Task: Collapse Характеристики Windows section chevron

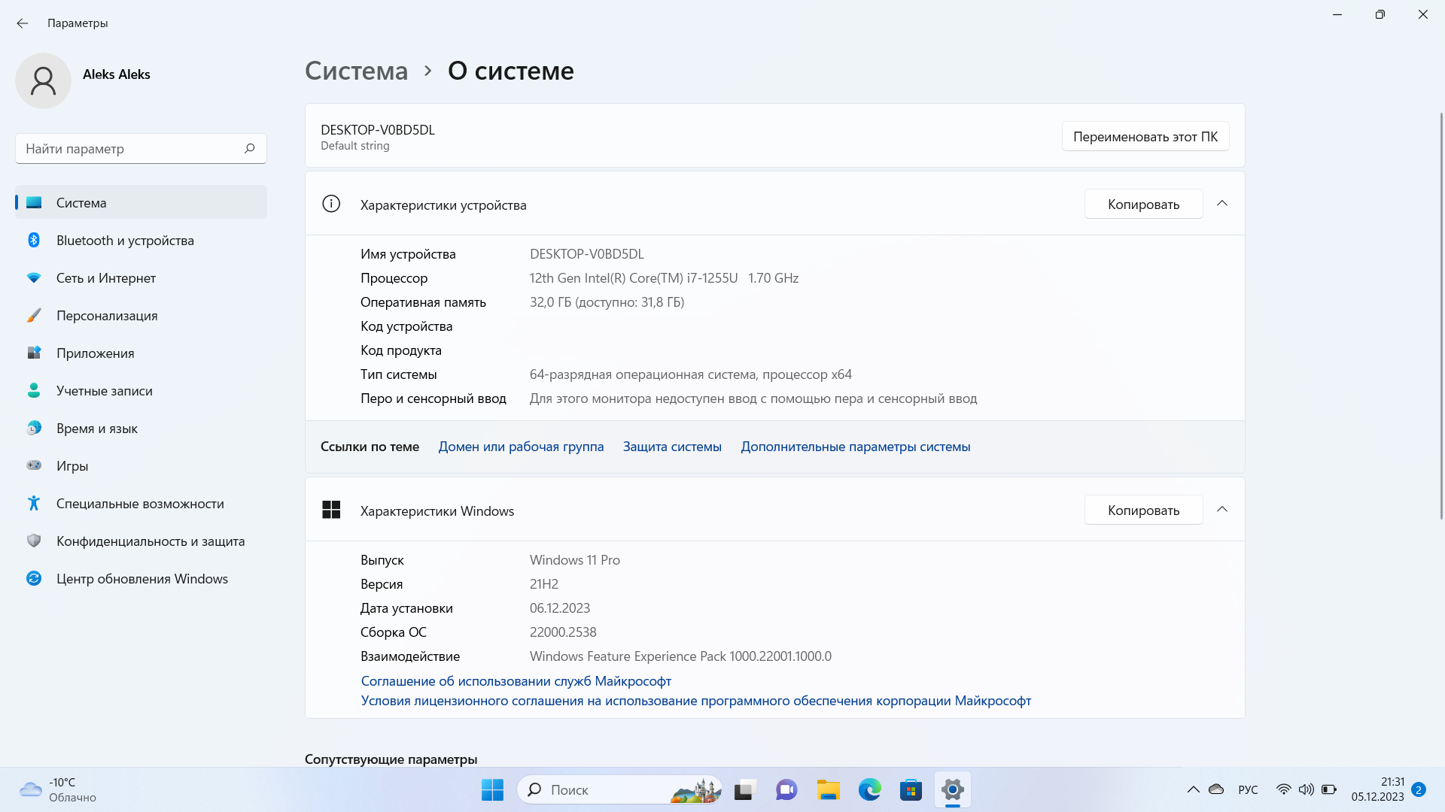Action: coord(1222,510)
